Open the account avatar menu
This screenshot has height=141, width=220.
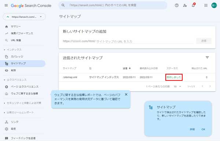(x=214, y=6)
